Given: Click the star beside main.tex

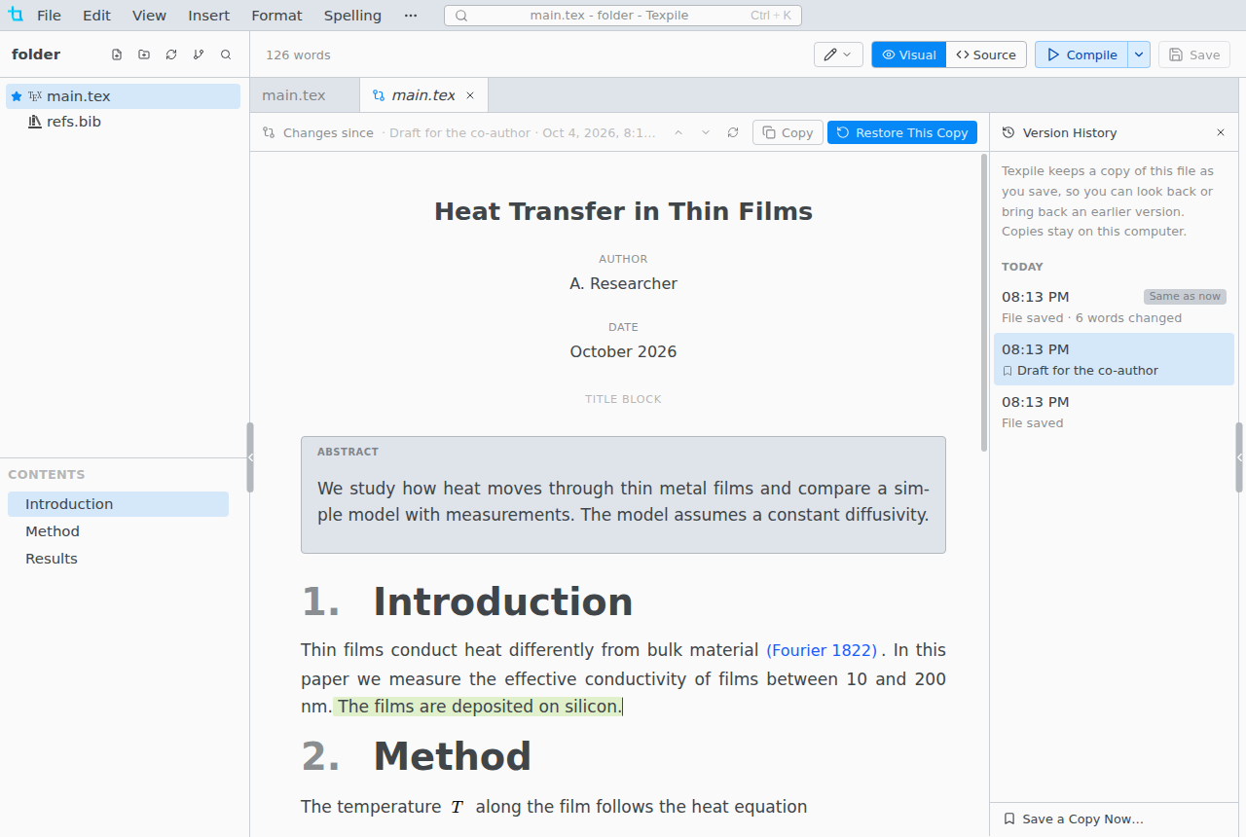Looking at the screenshot, I should 17,96.
